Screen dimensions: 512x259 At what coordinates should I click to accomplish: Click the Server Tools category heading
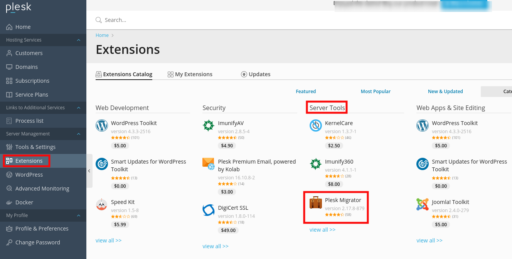point(327,108)
